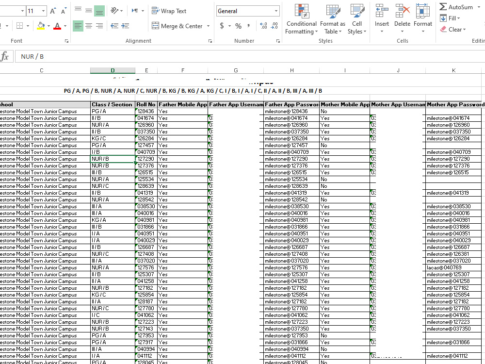Viewport: 485px width, 364px height.
Task: Open accounting format dropdown arrow
Action: (229, 26)
